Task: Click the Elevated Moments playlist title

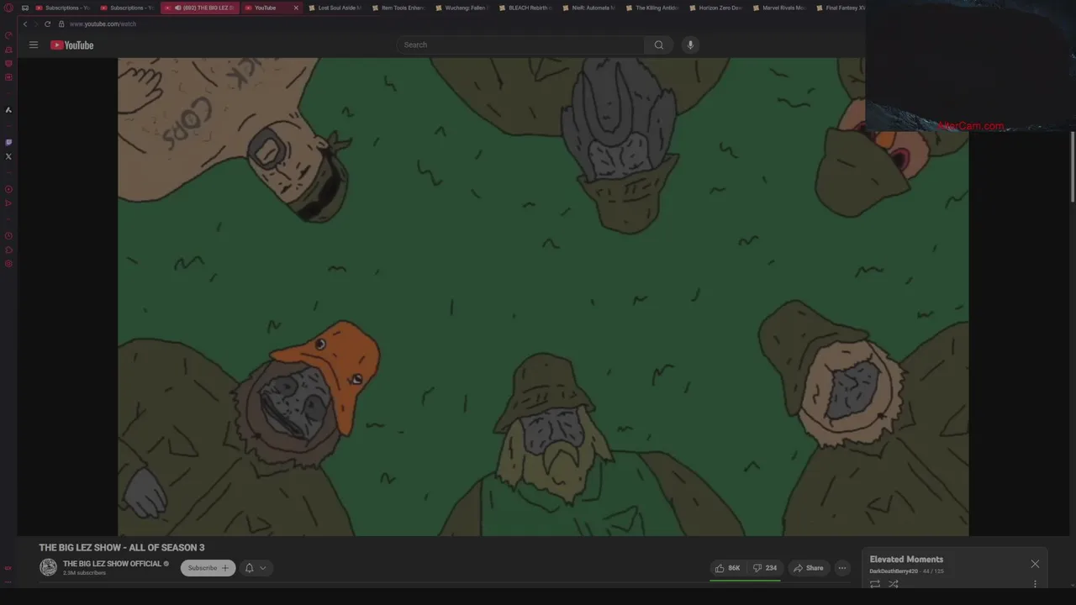Action: tap(906, 560)
